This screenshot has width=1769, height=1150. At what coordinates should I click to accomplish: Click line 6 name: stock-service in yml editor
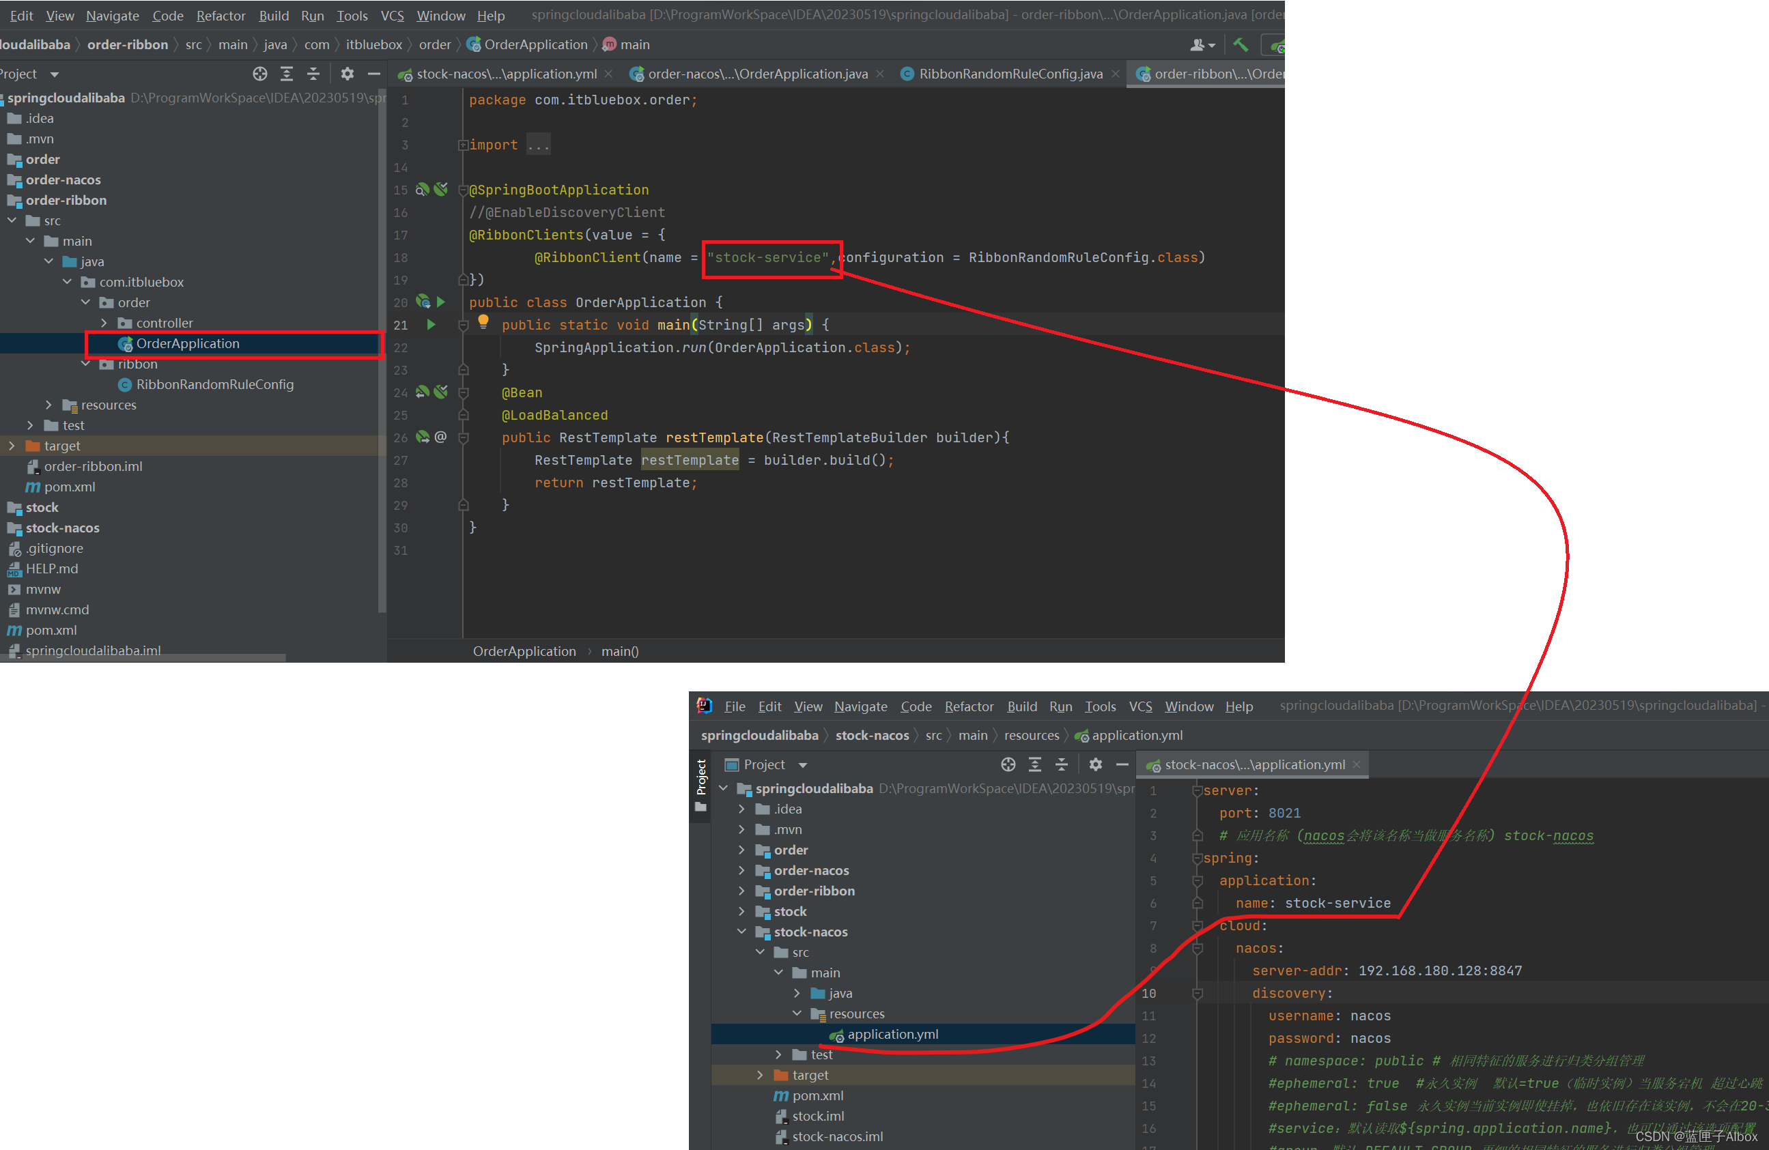point(1313,904)
